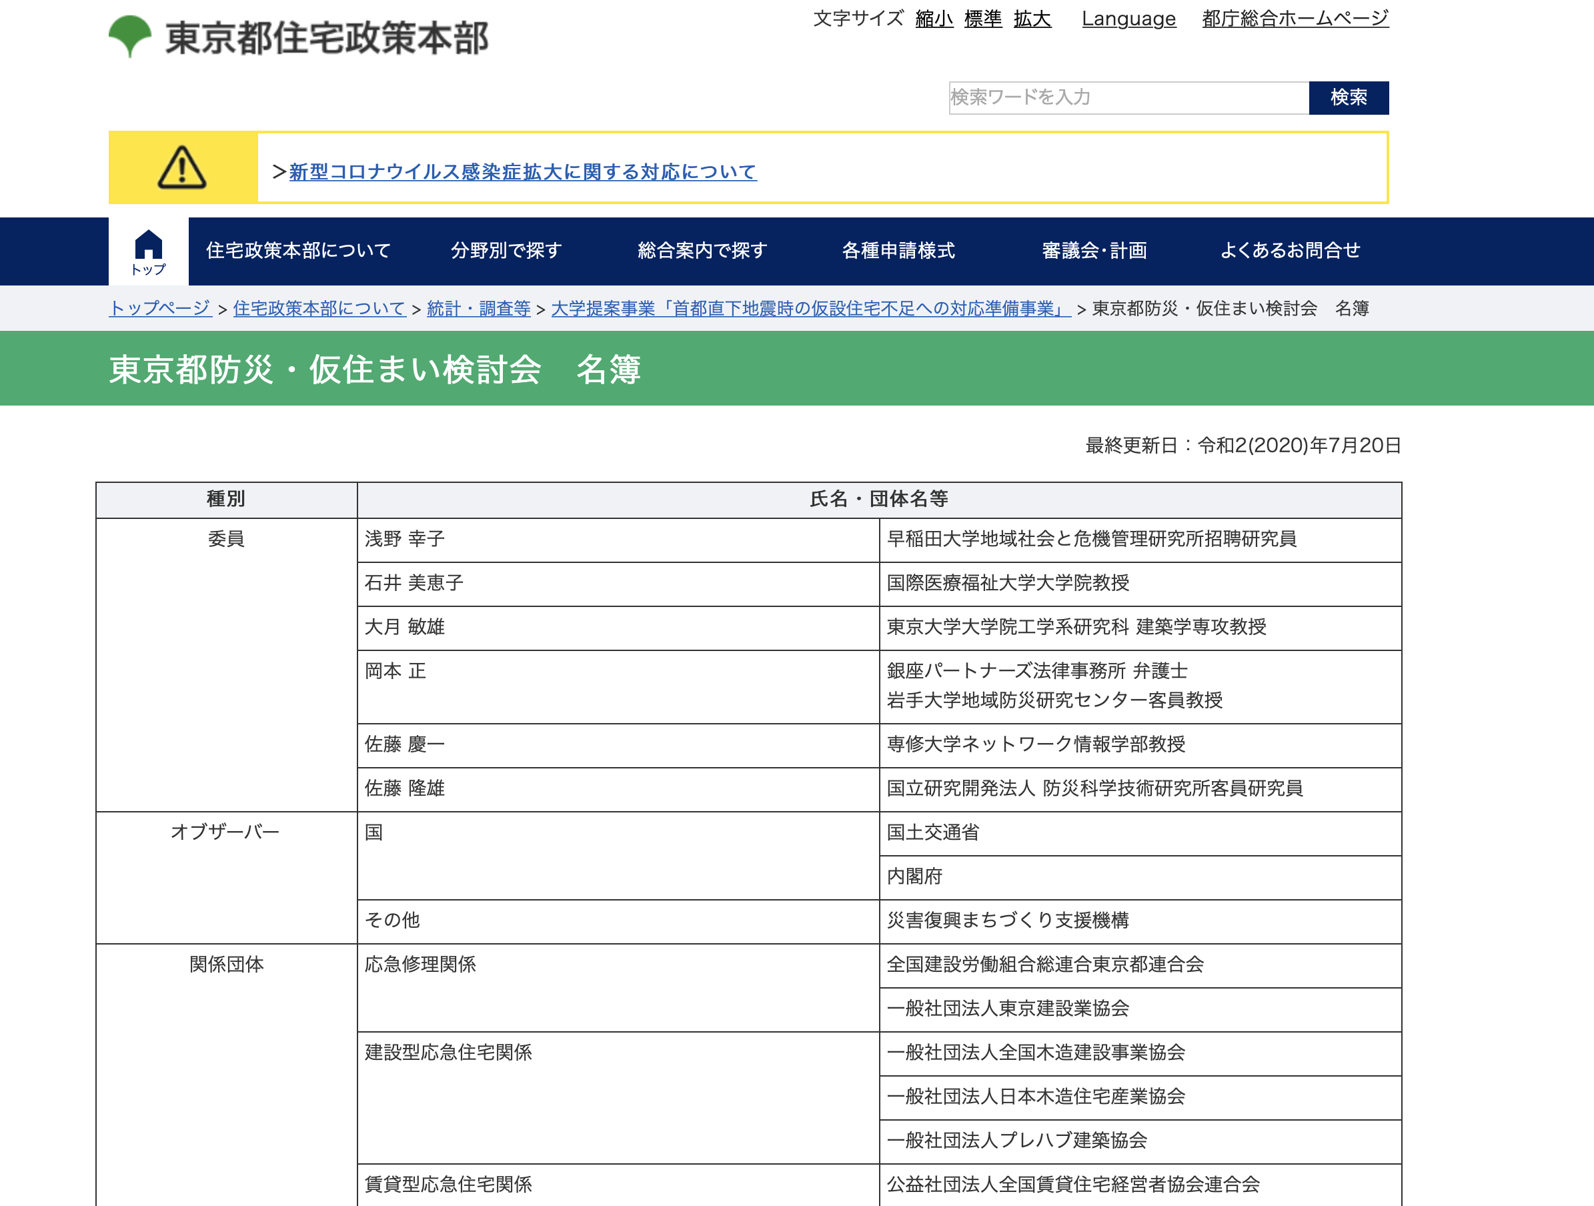
Task: Open the Language link
Action: tap(1128, 19)
